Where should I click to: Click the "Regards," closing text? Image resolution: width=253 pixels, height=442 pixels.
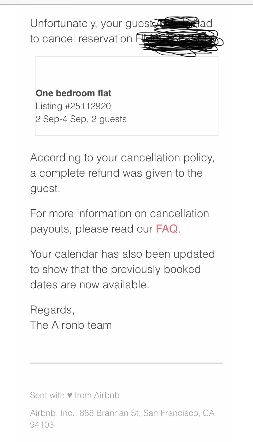click(52, 310)
